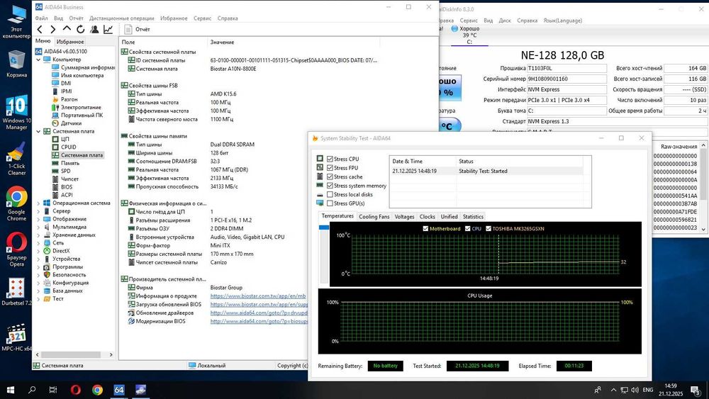The width and height of the screenshot is (709, 399).
Task: Show hidden tray icons chevron
Action: coord(613,390)
